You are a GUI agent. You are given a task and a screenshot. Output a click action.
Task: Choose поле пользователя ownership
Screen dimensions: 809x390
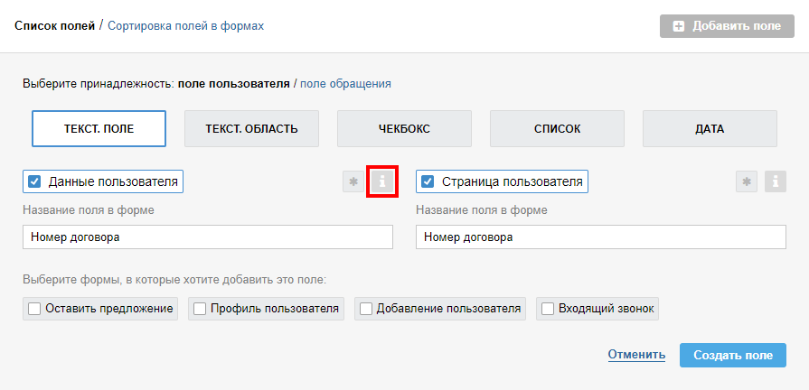tap(234, 83)
